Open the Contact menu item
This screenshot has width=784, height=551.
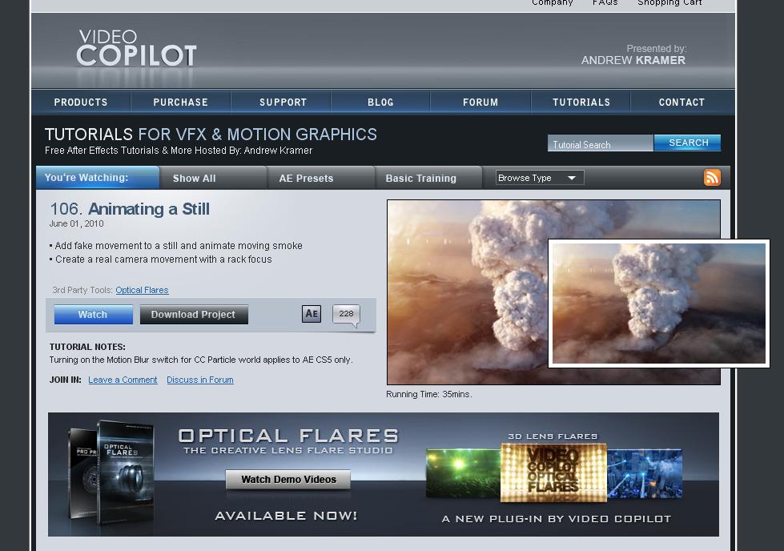click(x=681, y=102)
